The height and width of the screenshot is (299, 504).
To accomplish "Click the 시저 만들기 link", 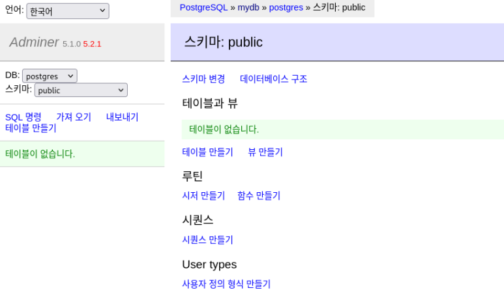I will click(x=203, y=195).
